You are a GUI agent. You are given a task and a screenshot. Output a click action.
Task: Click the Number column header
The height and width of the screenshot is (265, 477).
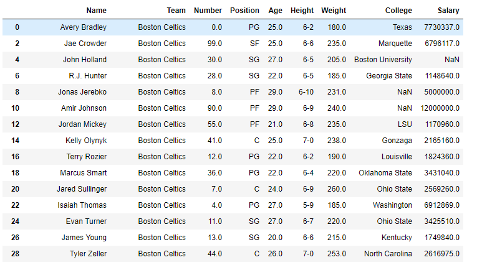[x=208, y=11]
